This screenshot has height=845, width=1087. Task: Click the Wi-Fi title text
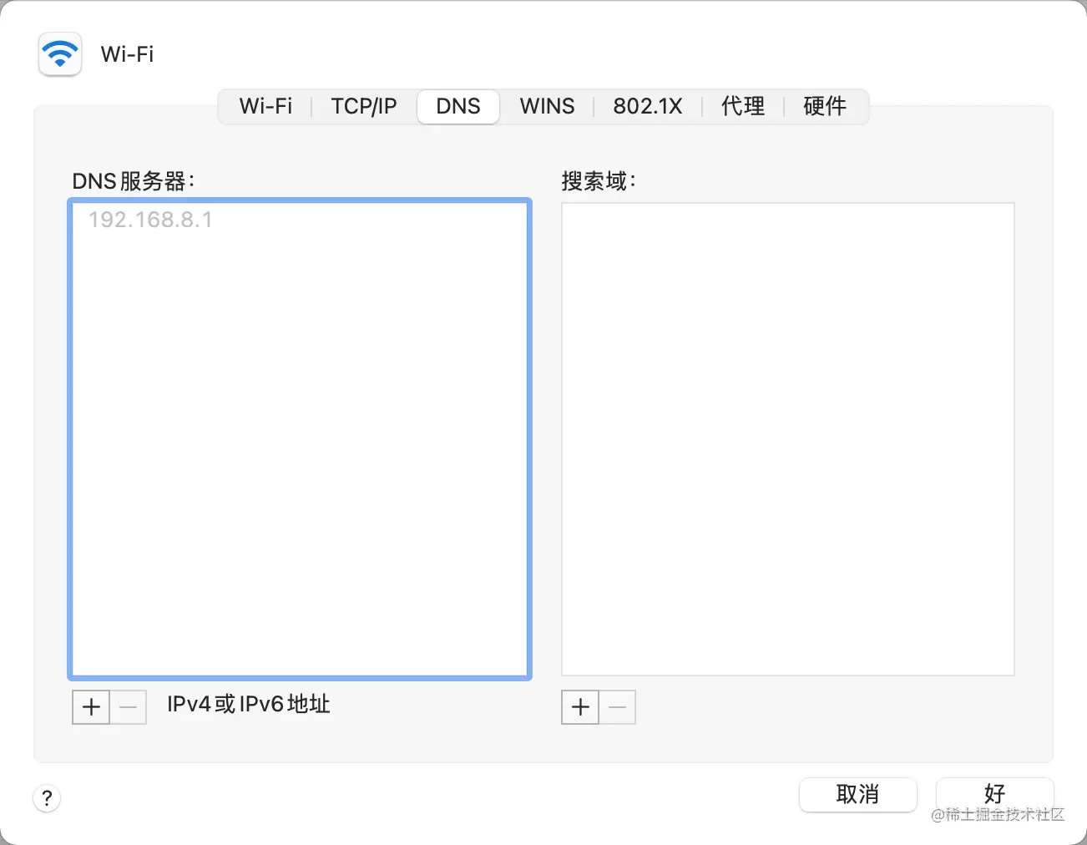tap(127, 54)
